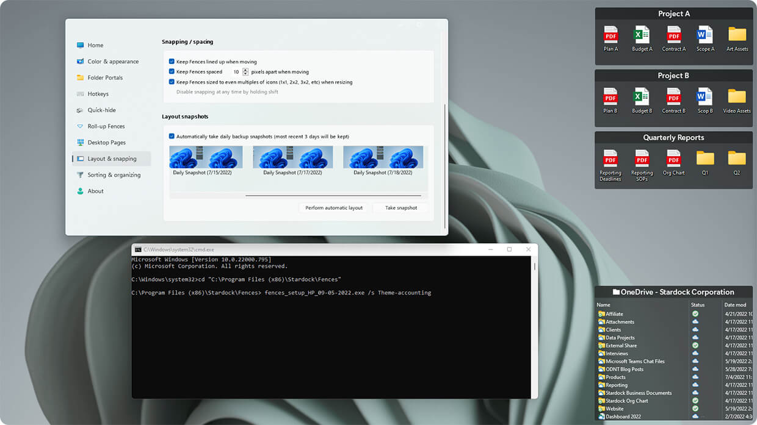
Task: Click the command prompt vertical scrollbar
Action: (x=535, y=266)
